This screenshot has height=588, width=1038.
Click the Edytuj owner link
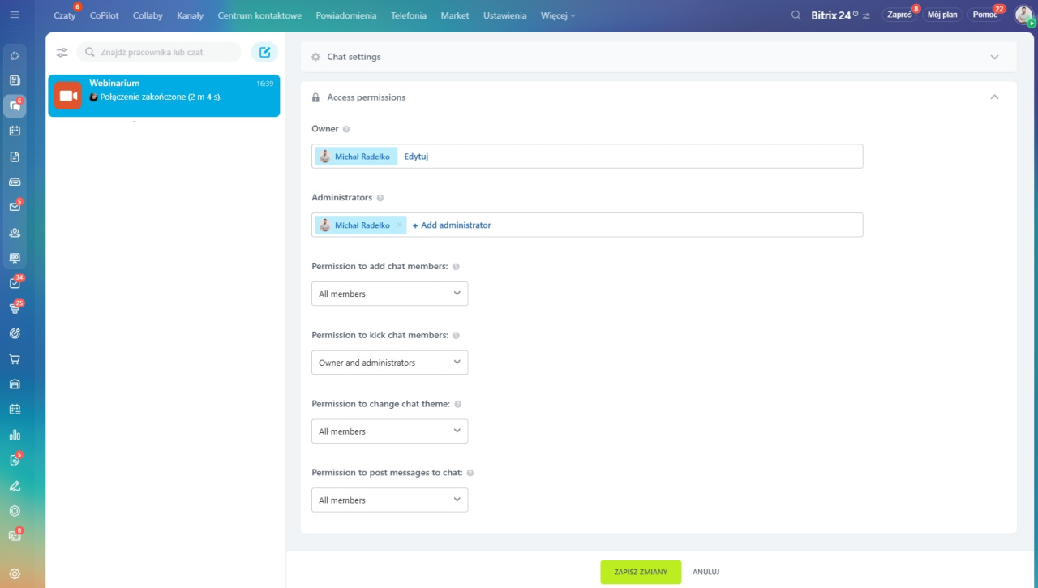(416, 157)
